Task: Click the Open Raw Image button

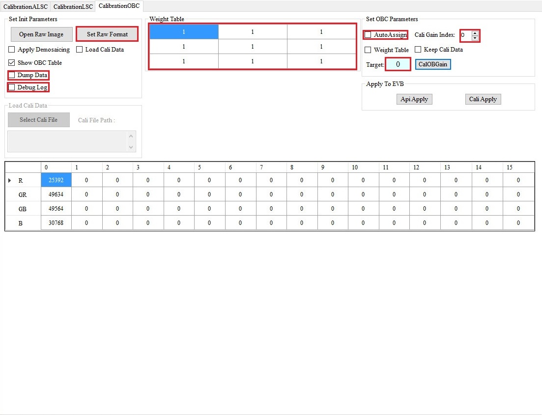Action: coord(41,34)
